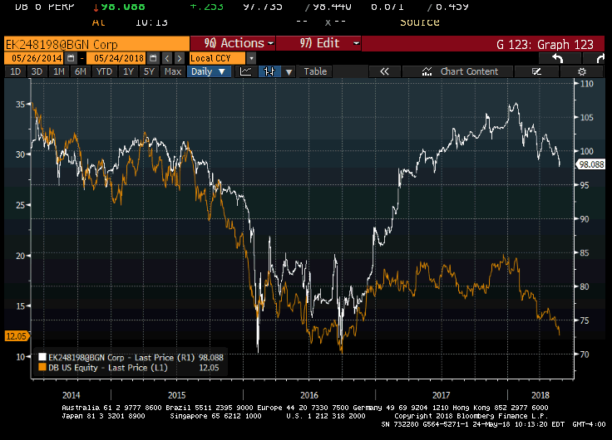Image resolution: width=612 pixels, height=440 pixels.
Task: Open the Actions menu
Action: pyautogui.click(x=233, y=43)
